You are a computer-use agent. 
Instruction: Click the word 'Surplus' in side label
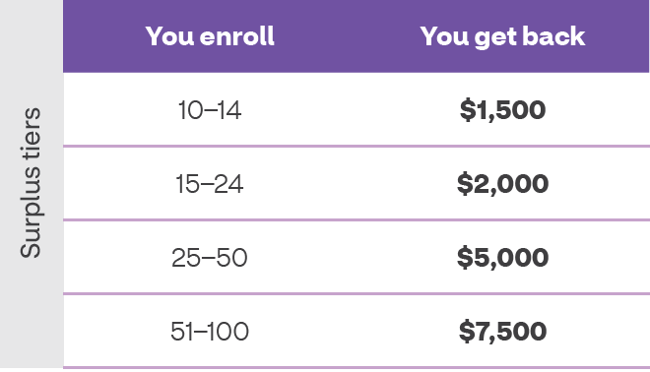click(32, 213)
